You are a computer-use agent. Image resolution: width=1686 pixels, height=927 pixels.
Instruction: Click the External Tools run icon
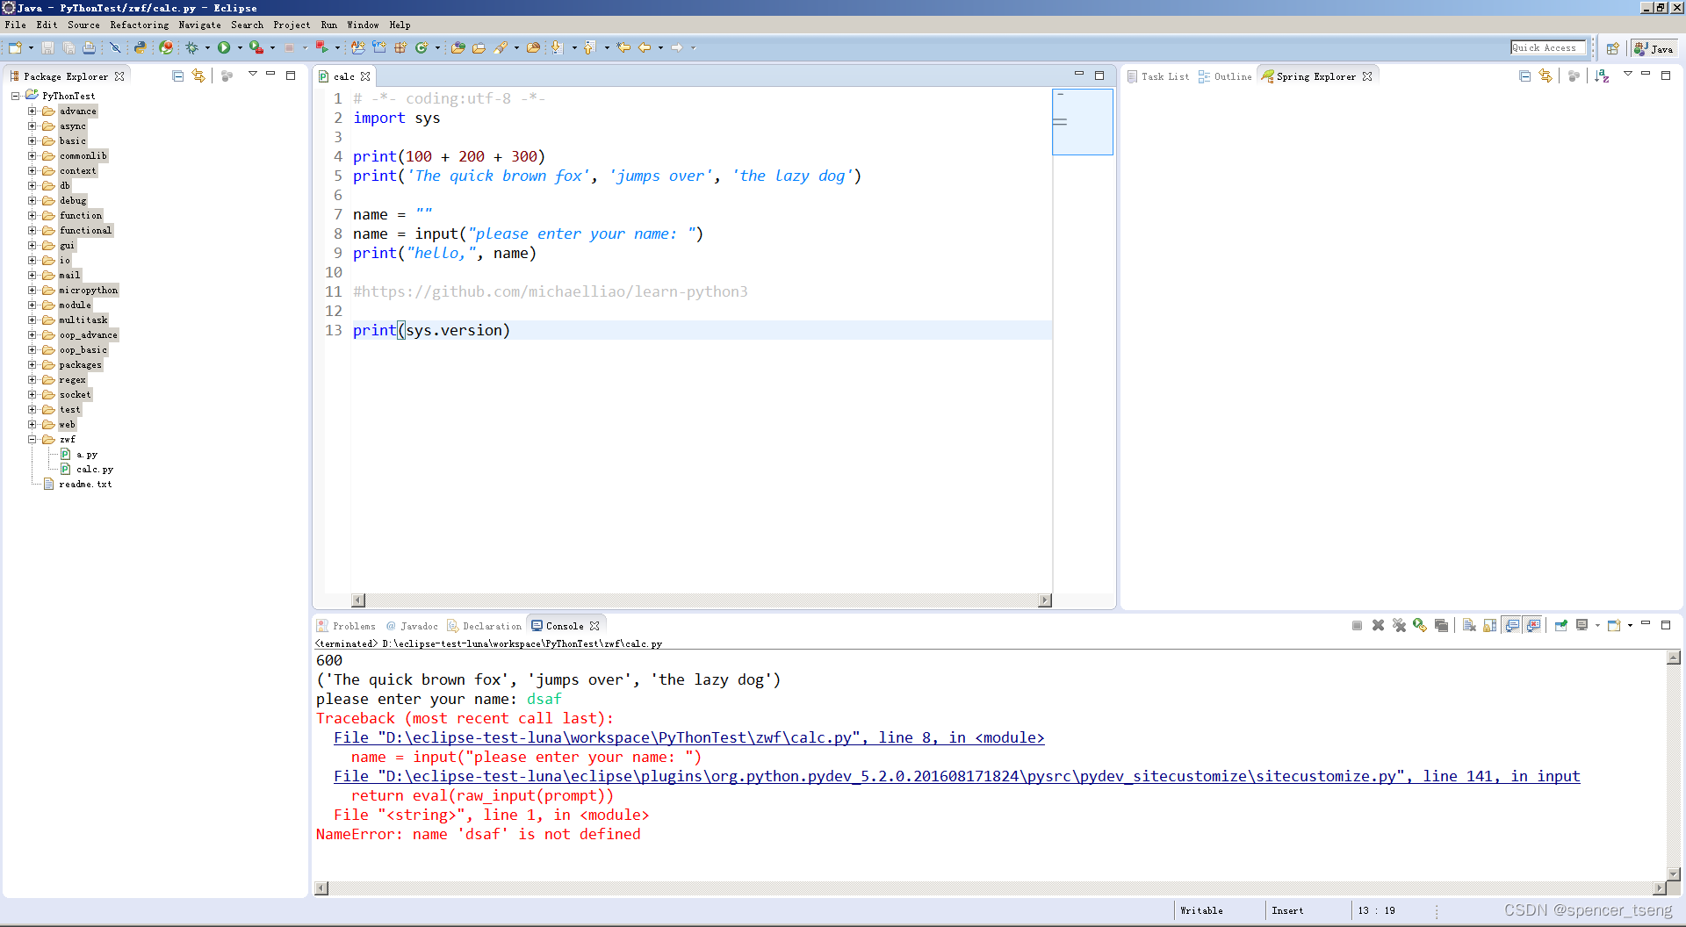pos(256,47)
